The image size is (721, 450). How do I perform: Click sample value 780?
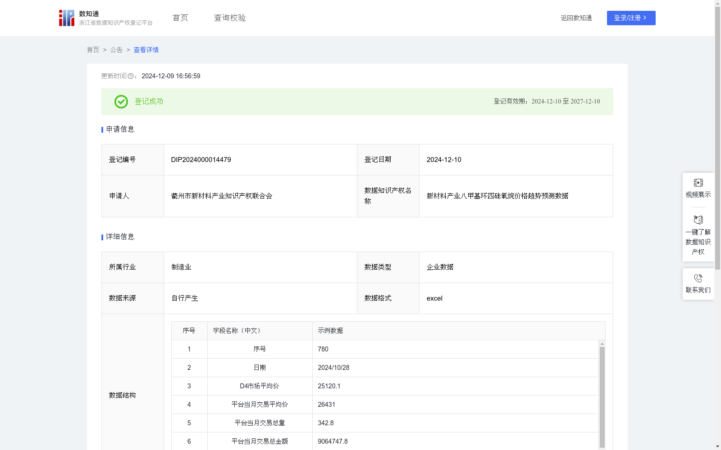point(323,349)
